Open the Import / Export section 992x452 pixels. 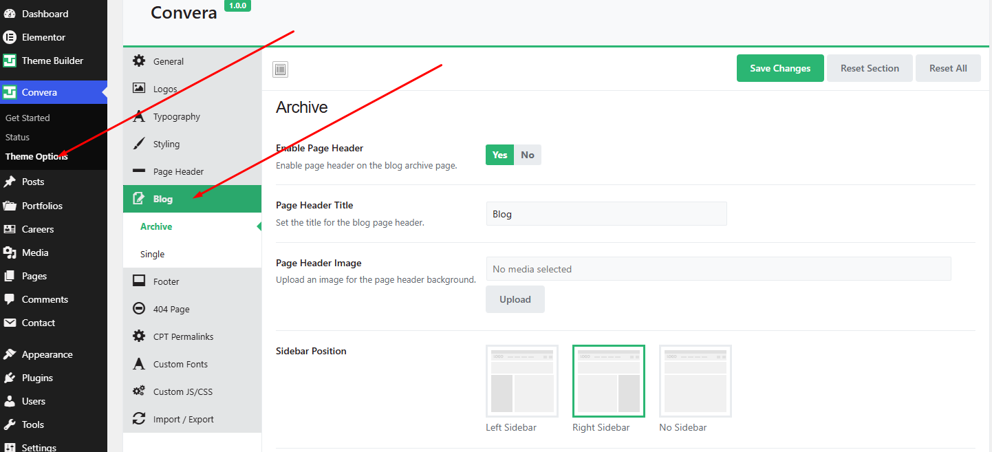(x=193, y=419)
